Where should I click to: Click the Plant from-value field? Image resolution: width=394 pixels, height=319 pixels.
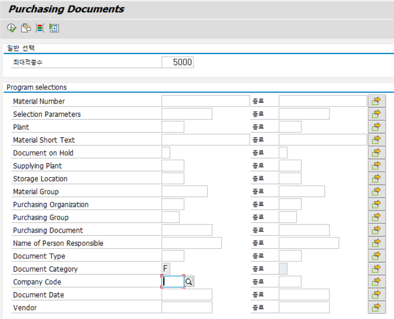173,127
